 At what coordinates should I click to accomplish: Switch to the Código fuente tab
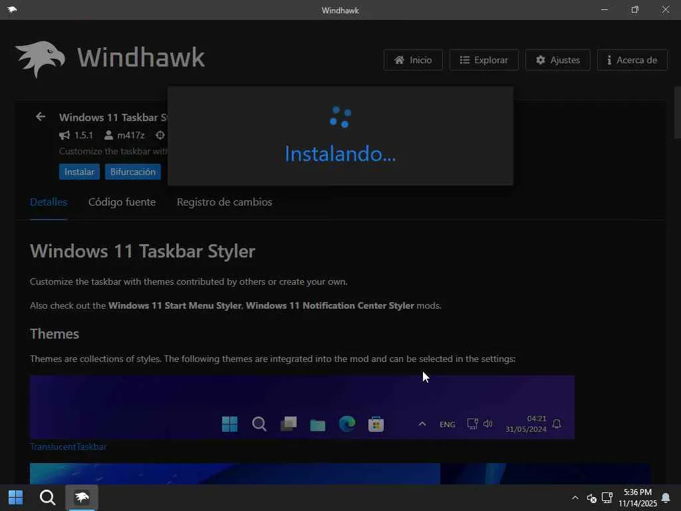coord(122,202)
